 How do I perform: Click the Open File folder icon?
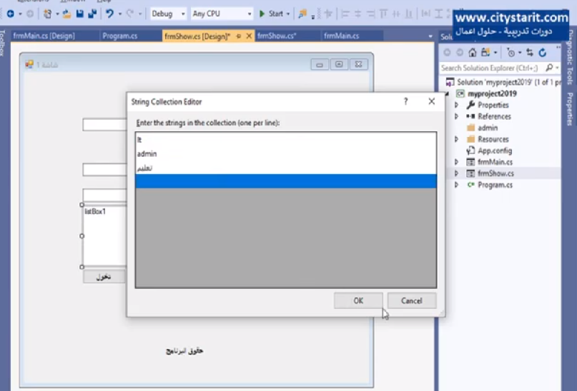[66, 14]
